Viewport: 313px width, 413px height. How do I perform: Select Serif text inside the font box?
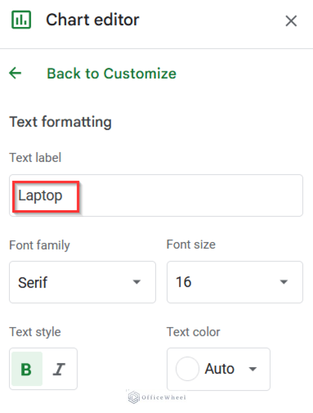[x=32, y=282]
